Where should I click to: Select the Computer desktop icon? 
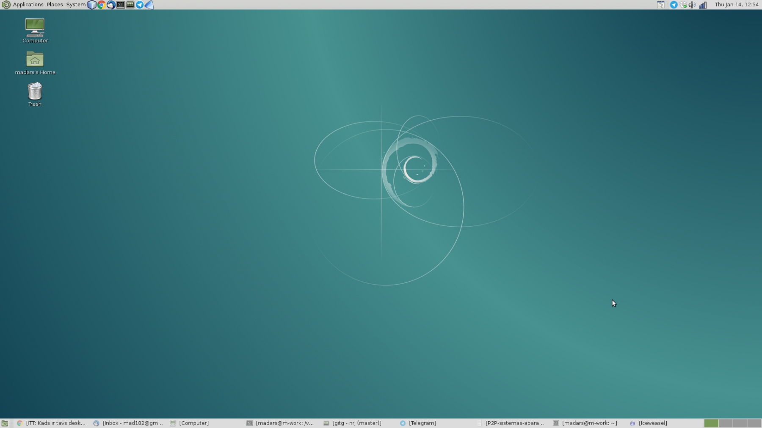pyautogui.click(x=35, y=30)
